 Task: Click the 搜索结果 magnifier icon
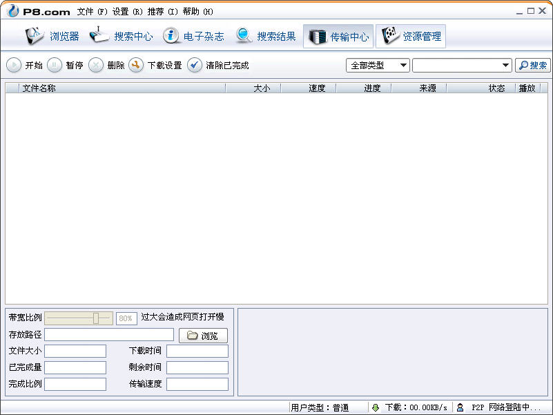click(x=244, y=36)
